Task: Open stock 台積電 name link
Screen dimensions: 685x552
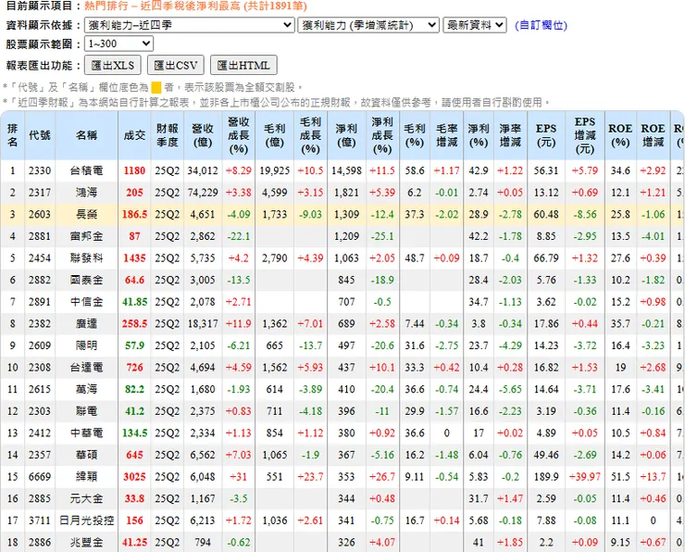Action: pos(86,170)
